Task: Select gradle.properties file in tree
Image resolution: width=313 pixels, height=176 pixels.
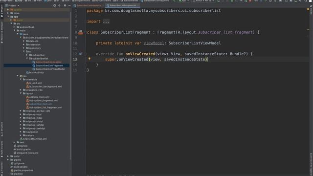Action: coord(23,170)
